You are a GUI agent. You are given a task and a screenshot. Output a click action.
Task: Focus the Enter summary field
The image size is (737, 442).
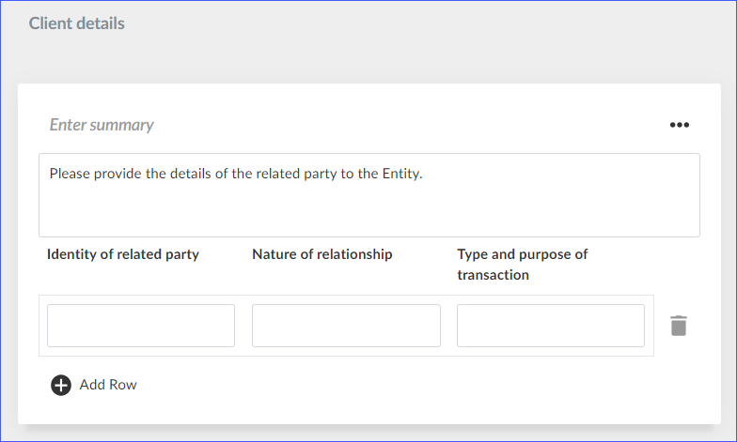pos(102,125)
